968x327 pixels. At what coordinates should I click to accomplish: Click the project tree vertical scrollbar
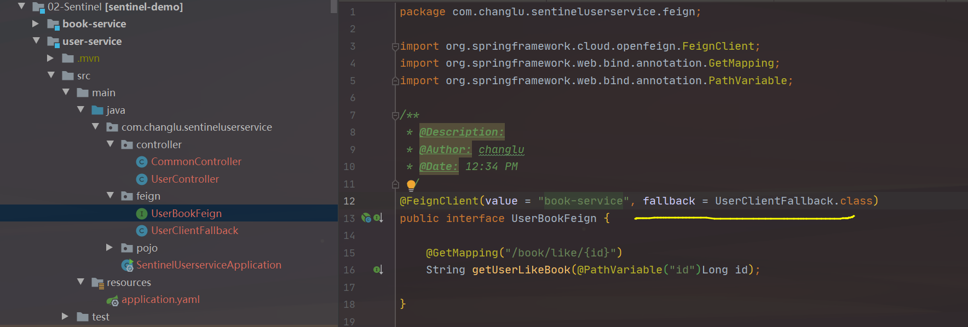[334, 7]
